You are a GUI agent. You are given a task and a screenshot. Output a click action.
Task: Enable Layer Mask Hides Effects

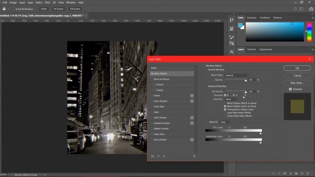point(225,113)
